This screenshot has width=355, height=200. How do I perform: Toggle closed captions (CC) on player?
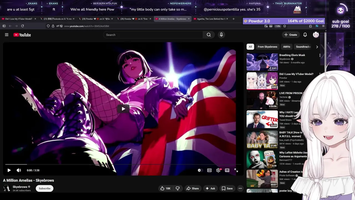(209, 170)
